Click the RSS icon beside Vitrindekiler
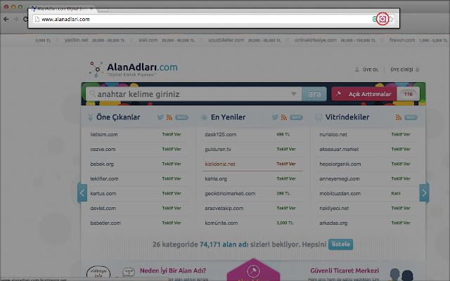This screenshot has width=450, height=281. click(399, 117)
